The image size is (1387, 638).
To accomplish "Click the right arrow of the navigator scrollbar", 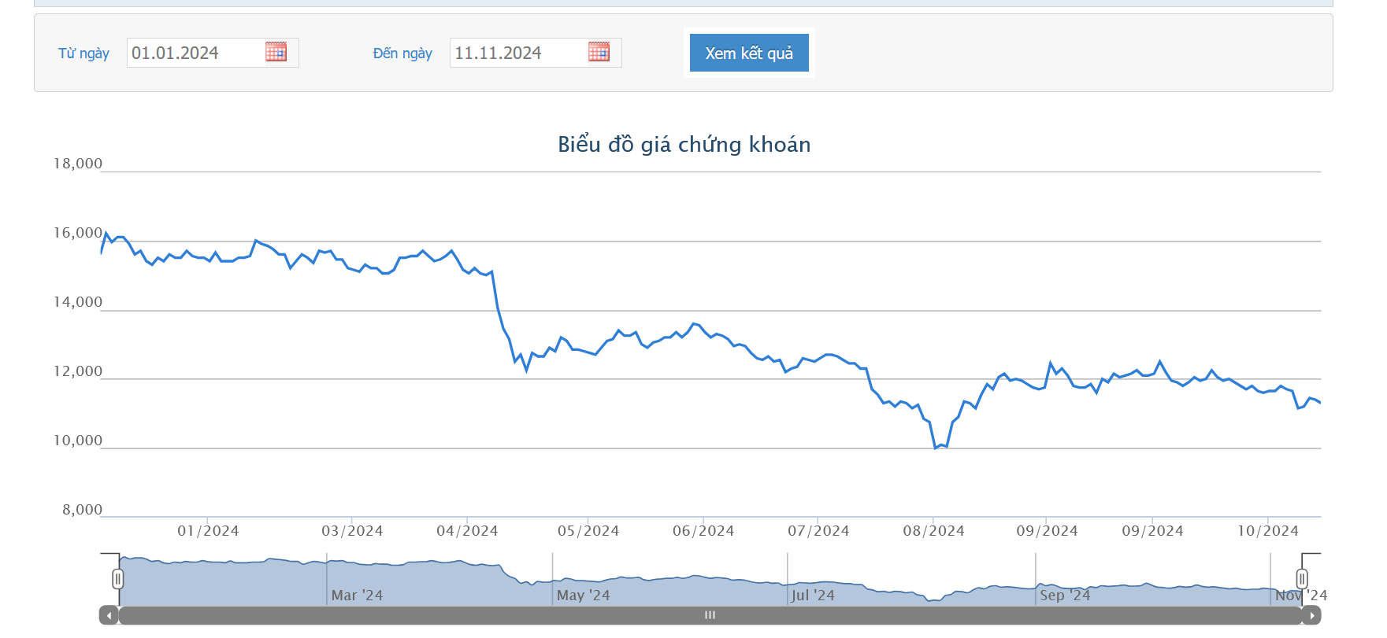I will coord(1311,615).
